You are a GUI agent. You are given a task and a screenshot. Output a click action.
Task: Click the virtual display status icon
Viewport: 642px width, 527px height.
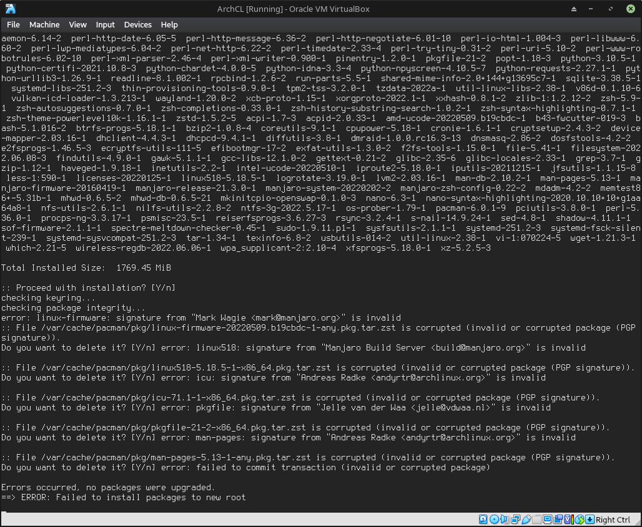(548, 520)
